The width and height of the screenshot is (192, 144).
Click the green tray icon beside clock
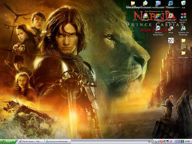pyautogui.click(x=183, y=141)
